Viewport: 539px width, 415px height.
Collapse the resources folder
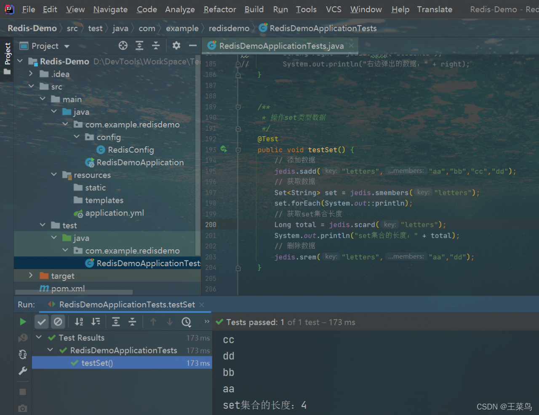coord(53,175)
